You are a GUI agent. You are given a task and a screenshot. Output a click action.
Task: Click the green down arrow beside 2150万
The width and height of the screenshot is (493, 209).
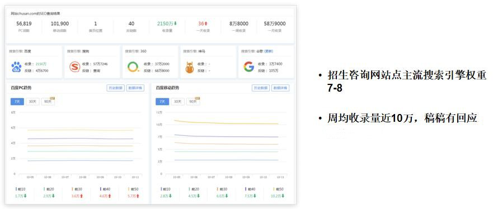coord(176,23)
